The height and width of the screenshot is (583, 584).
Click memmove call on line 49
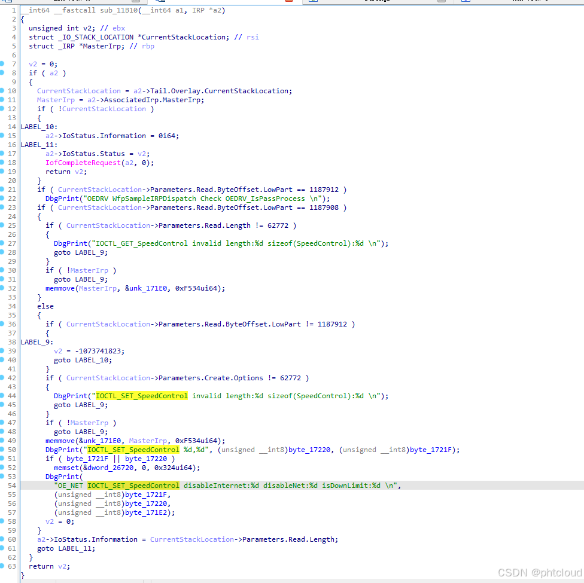[60, 441]
